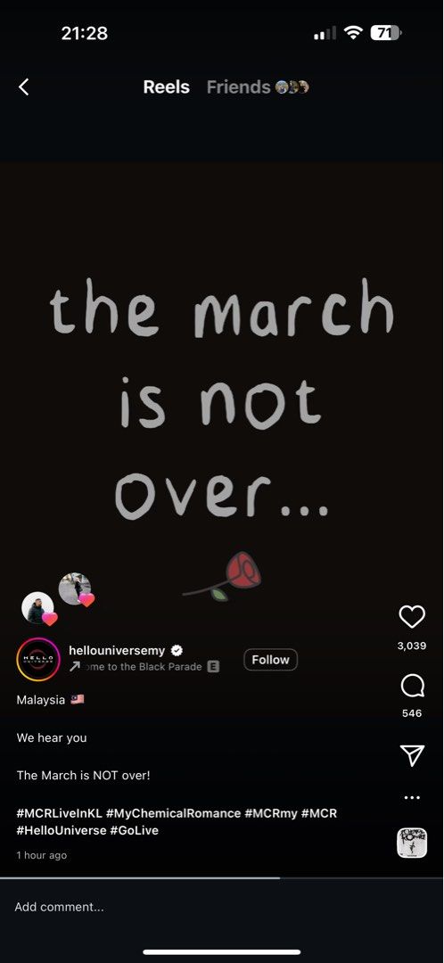Seek on the reel progress bar
Image resolution: width=444 pixels, height=963 pixels.
click(x=222, y=878)
